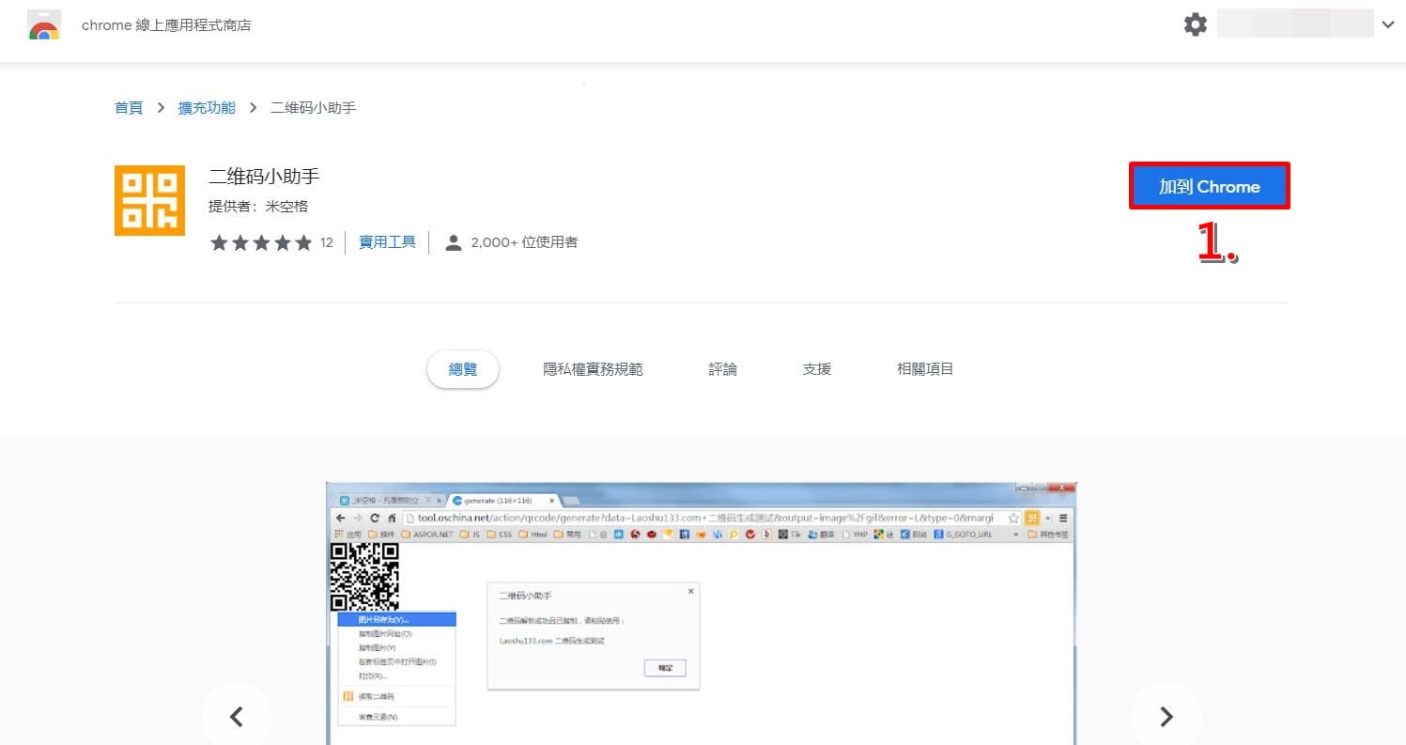Click the 2,000+ 位使用者 text
The height and width of the screenshot is (745, 1406).
click(x=524, y=242)
